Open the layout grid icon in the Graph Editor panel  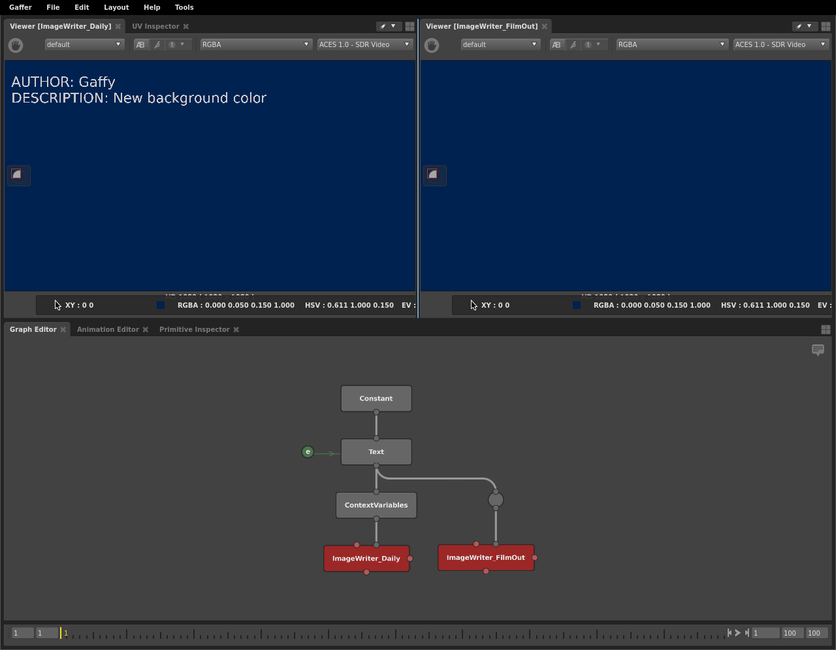click(826, 330)
